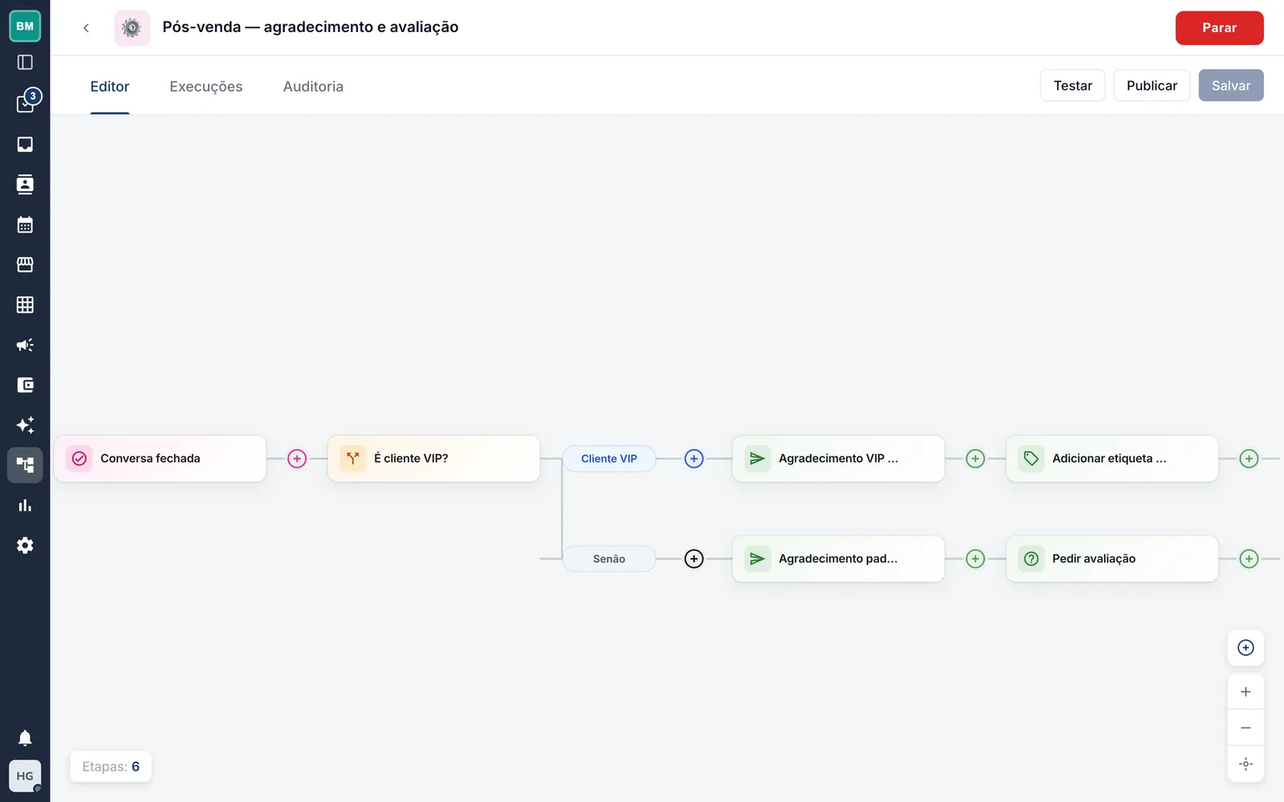Open the calendar icon in sidebar

coord(25,225)
